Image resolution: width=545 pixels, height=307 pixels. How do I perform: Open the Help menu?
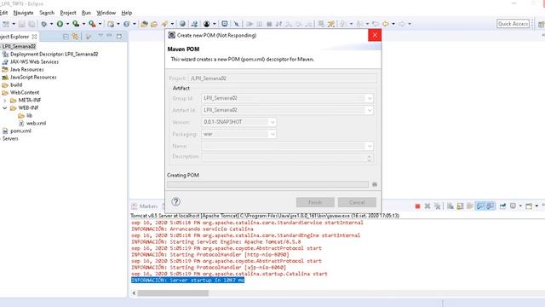point(127,13)
